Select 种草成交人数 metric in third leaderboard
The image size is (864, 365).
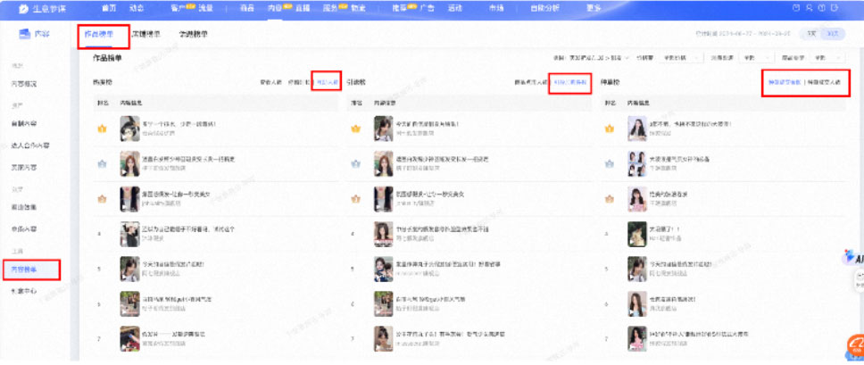[x=824, y=82]
